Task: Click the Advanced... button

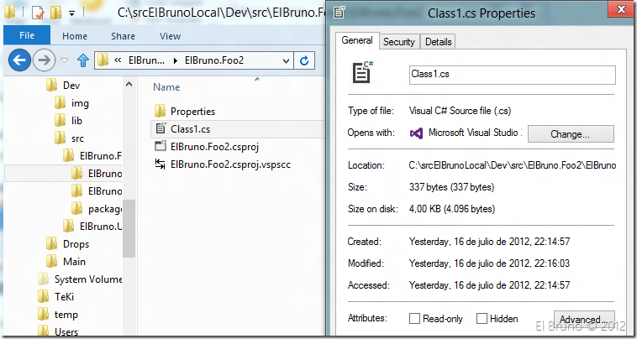Action: click(580, 320)
